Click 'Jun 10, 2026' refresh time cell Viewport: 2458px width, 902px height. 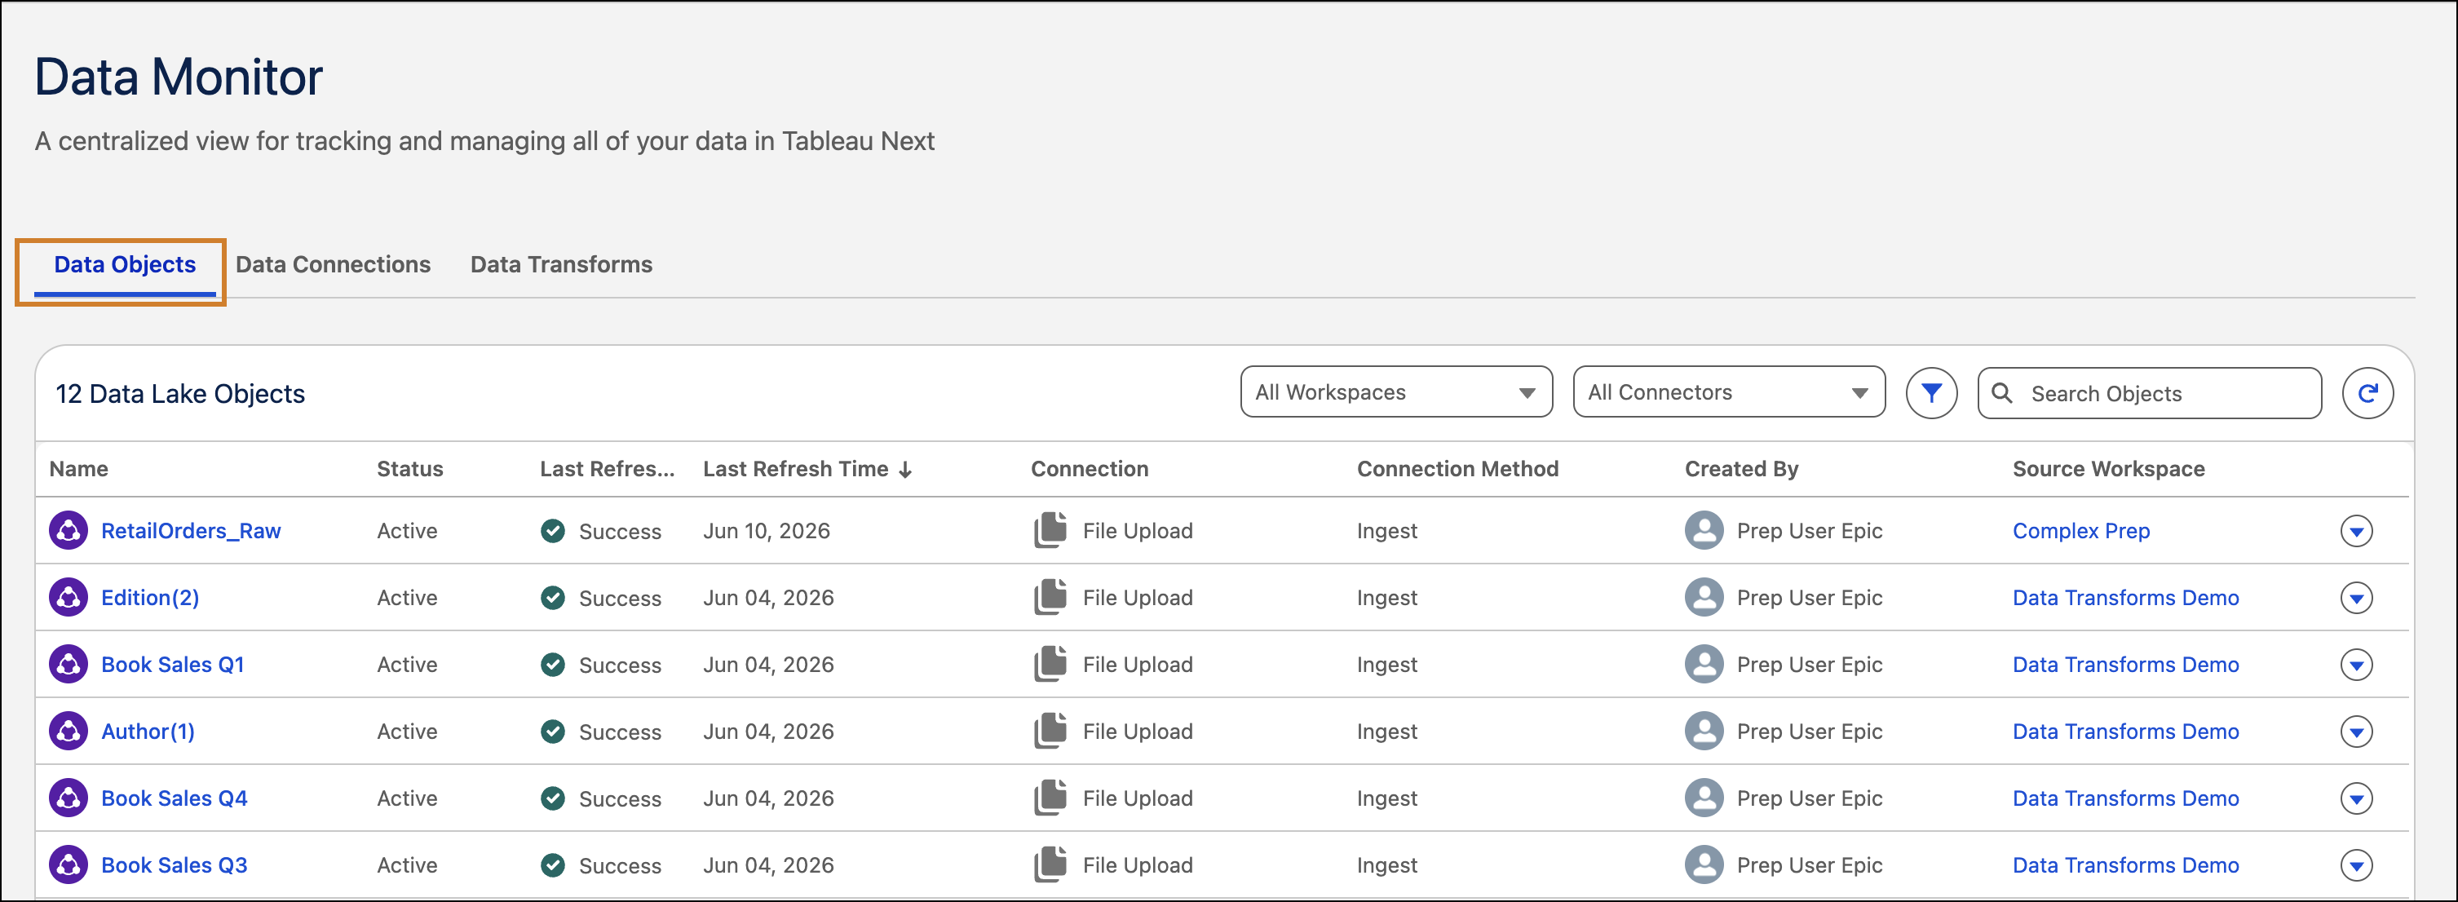point(767,531)
